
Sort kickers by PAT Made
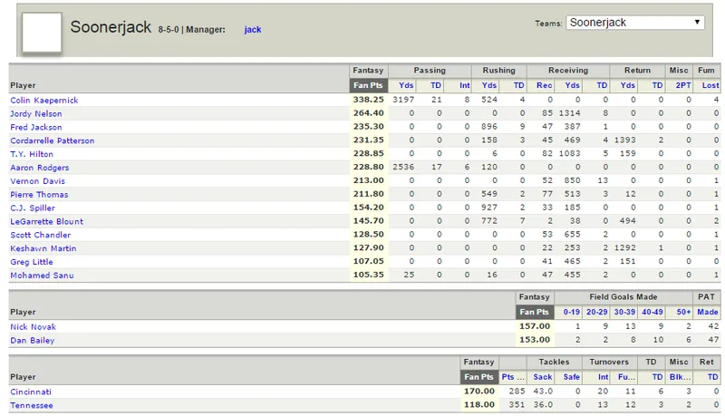(x=708, y=312)
